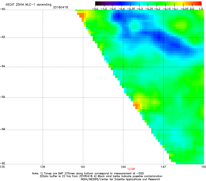Click the -0.2 color scale label
This screenshot has height=181, width=206.
[157, 9]
